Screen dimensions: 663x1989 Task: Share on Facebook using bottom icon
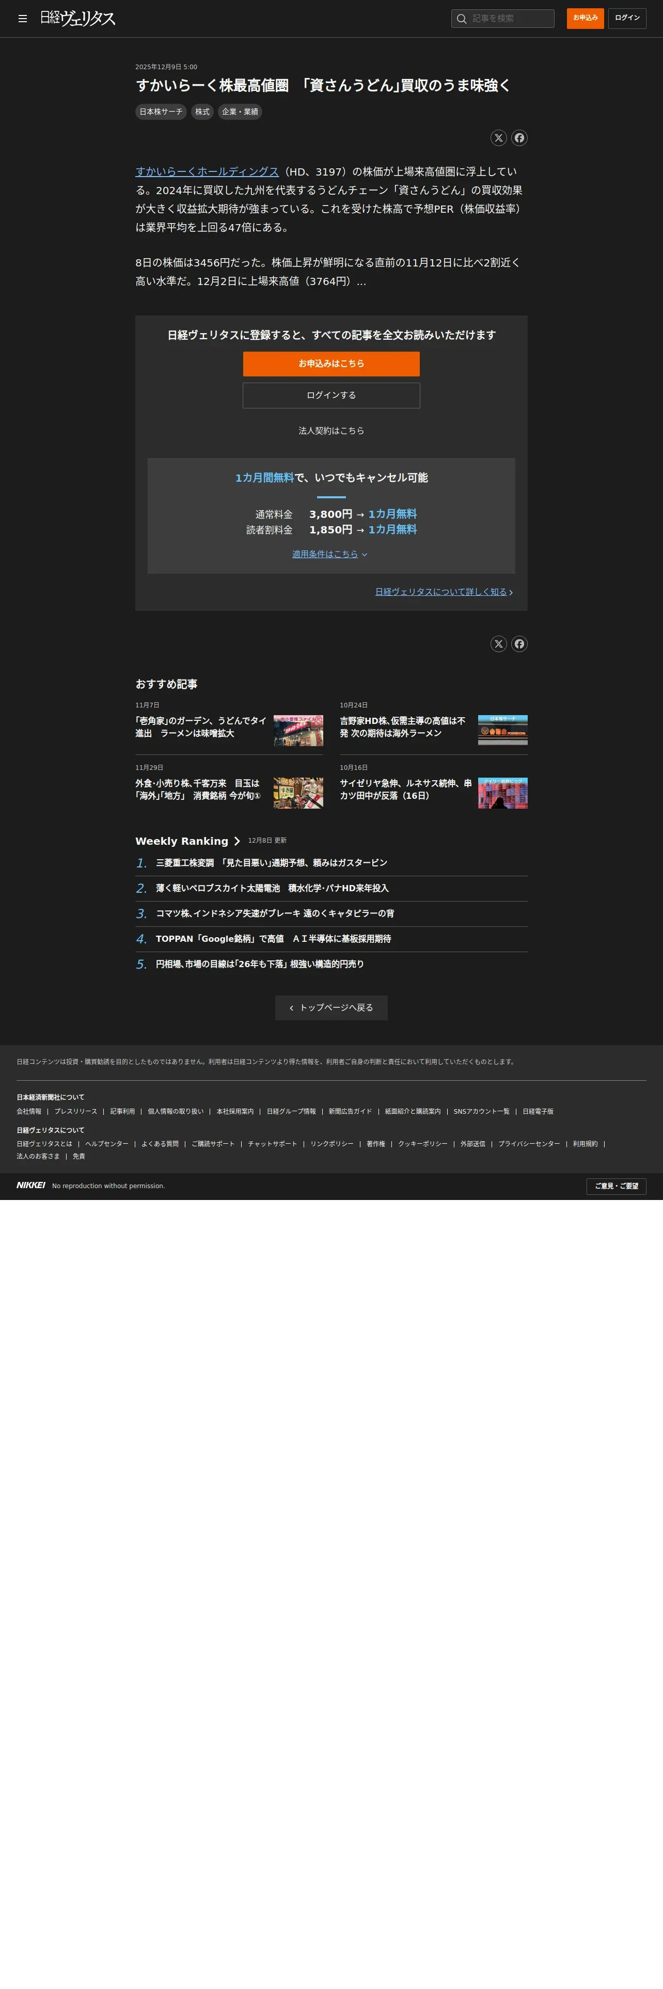(x=519, y=644)
